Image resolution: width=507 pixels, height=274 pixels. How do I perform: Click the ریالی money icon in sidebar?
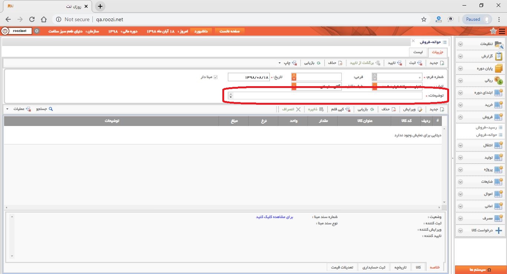(x=499, y=81)
